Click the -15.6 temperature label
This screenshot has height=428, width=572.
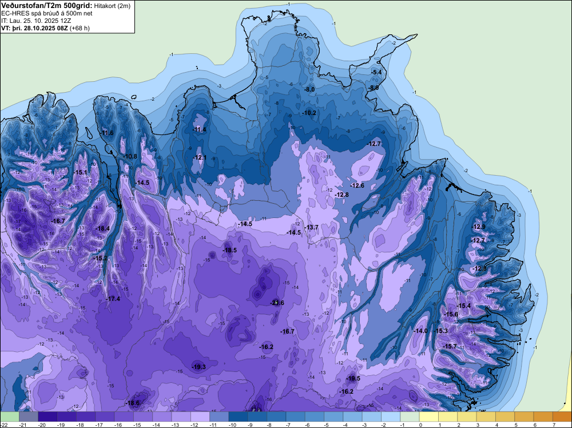click(x=451, y=314)
